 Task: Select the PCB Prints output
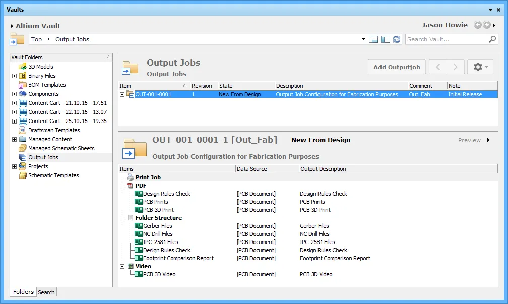tap(156, 202)
